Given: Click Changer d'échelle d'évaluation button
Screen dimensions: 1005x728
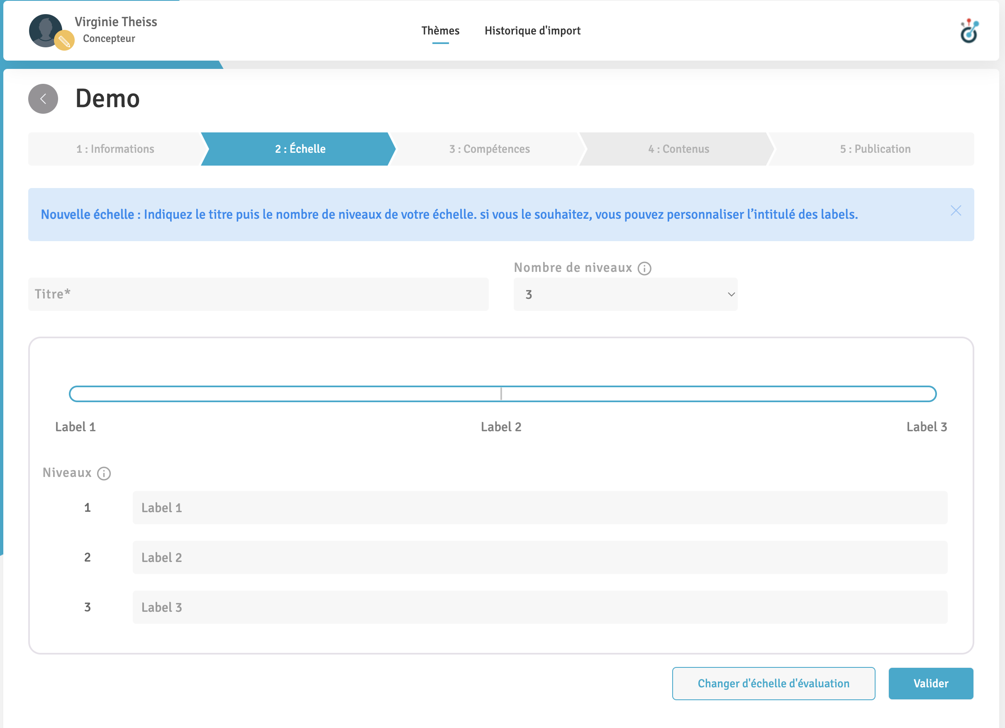Looking at the screenshot, I should coord(773,683).
